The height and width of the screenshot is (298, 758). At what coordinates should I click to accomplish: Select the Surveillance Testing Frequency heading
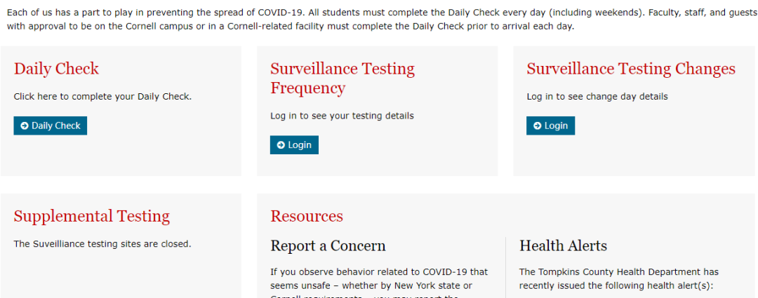343,79
